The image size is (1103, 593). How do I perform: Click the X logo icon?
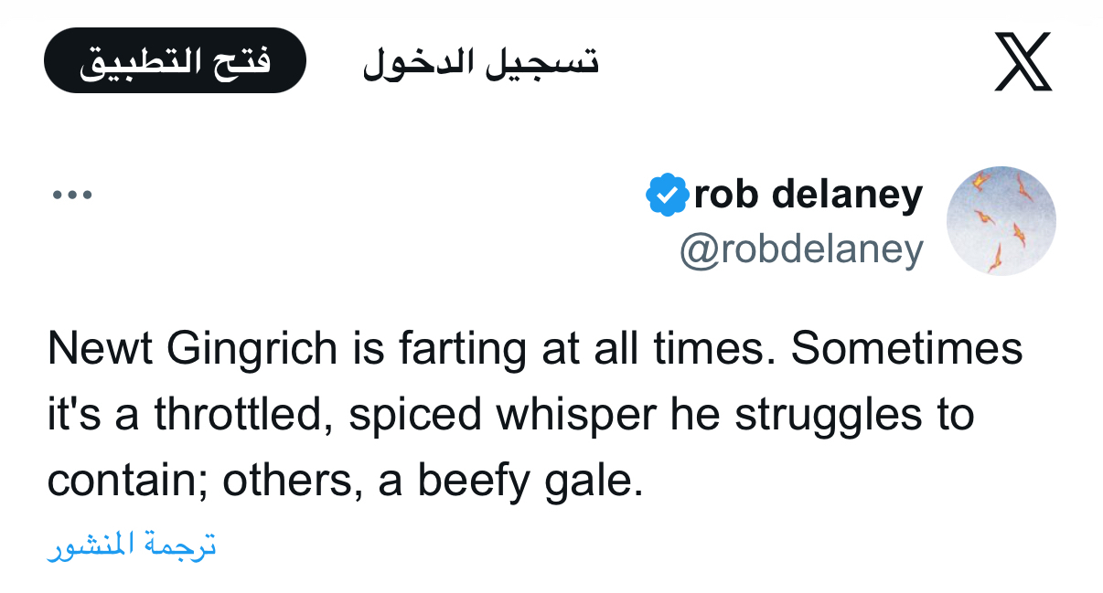[x=1023, y=61]
